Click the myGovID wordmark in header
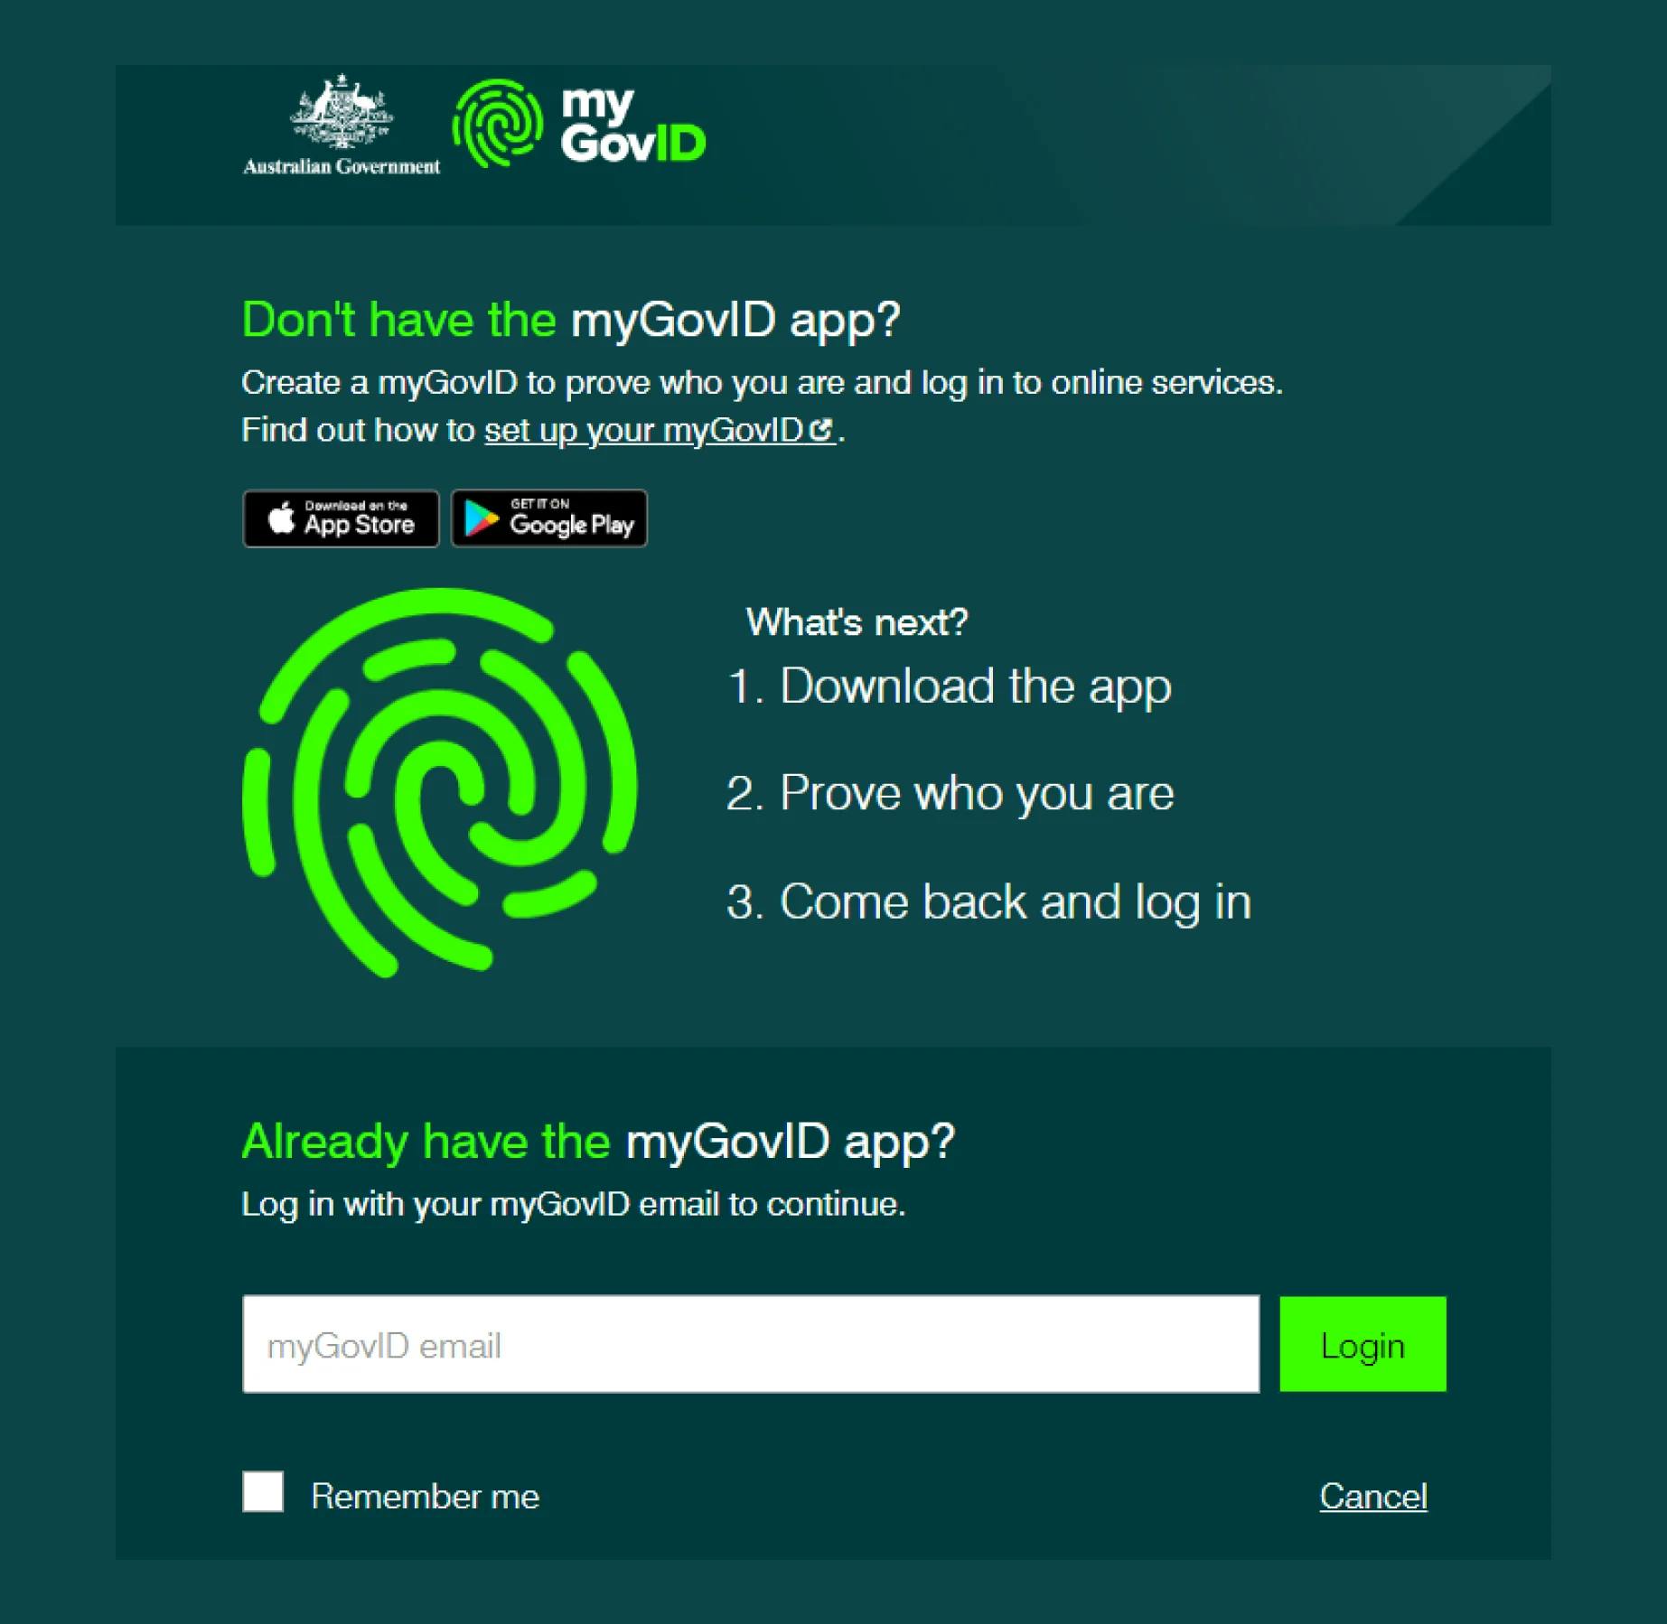This screenshot has width=1667, height=1624. 633,125
